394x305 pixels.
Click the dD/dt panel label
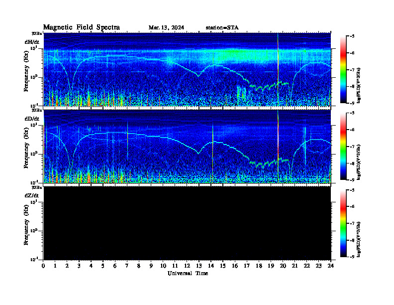[32, 119]
